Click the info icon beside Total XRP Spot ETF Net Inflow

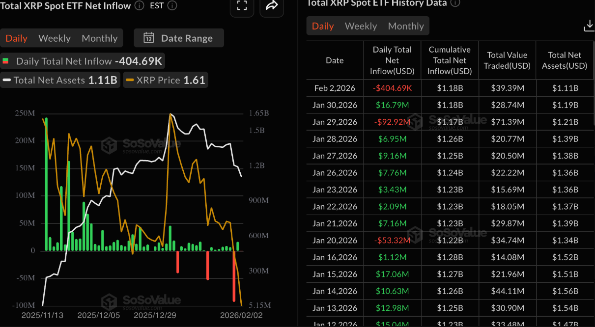point(139,6)
